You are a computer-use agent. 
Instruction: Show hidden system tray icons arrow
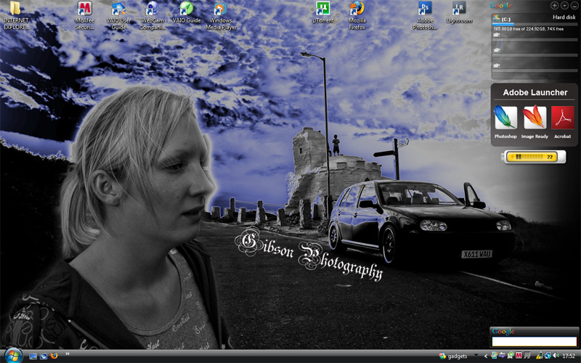pos(486,356)
